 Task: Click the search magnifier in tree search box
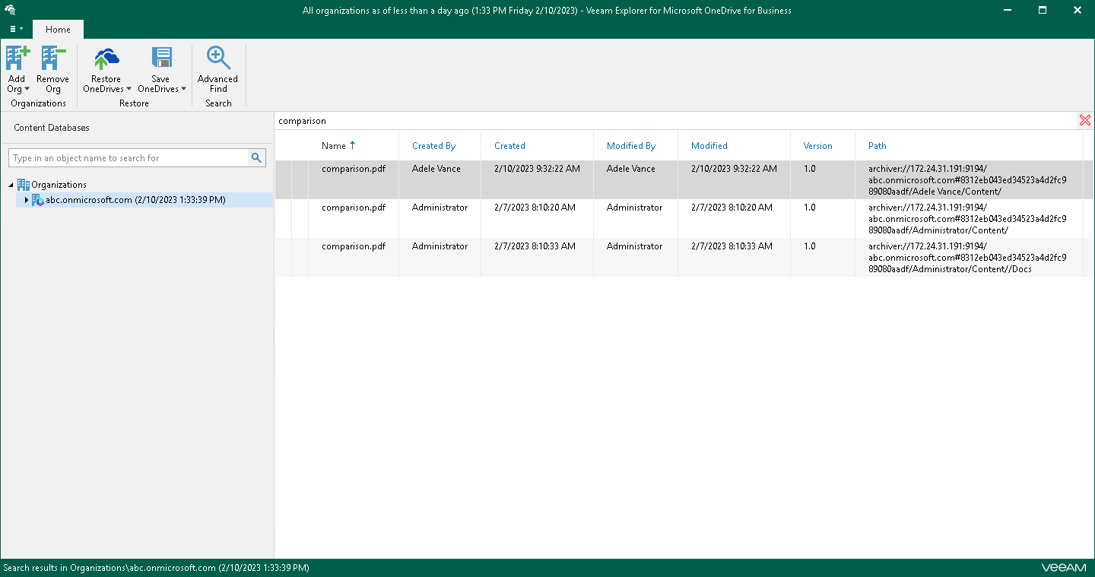[256, 158]
